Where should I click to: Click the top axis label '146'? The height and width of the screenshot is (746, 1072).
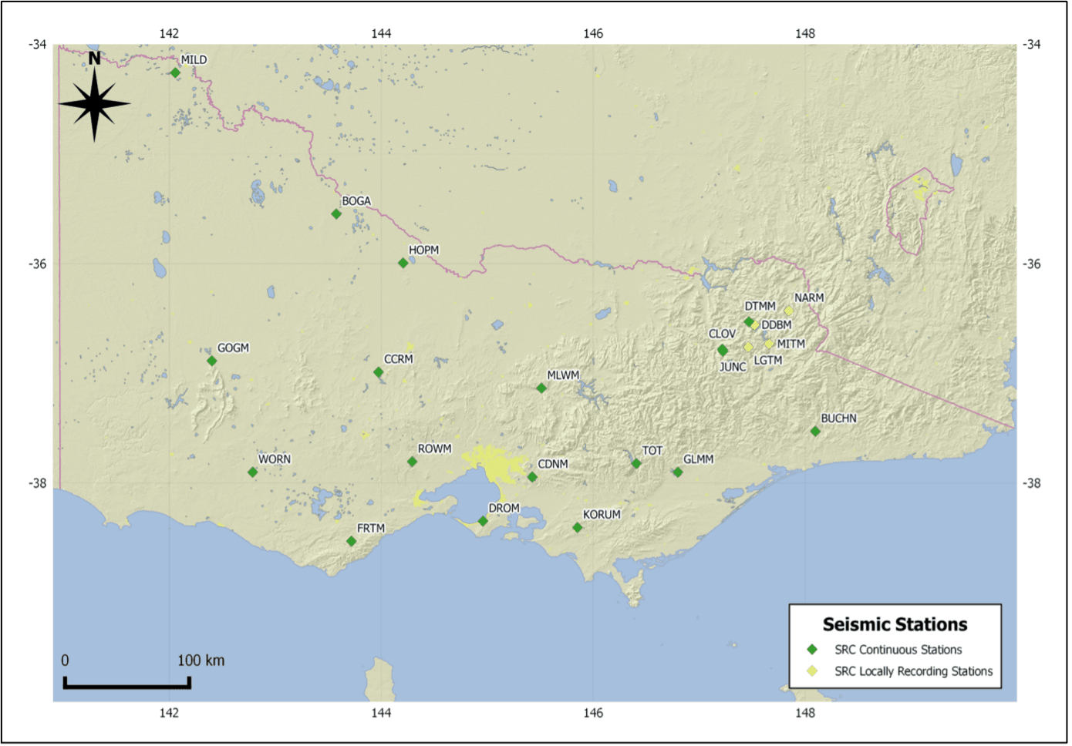tap(593, 33)
